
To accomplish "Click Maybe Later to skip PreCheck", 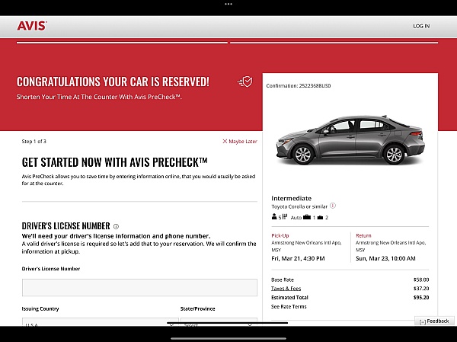I will pyautogui.click(x=243, y=142).
